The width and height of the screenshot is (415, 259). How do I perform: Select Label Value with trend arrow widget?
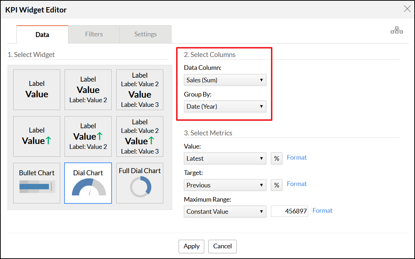37,136
